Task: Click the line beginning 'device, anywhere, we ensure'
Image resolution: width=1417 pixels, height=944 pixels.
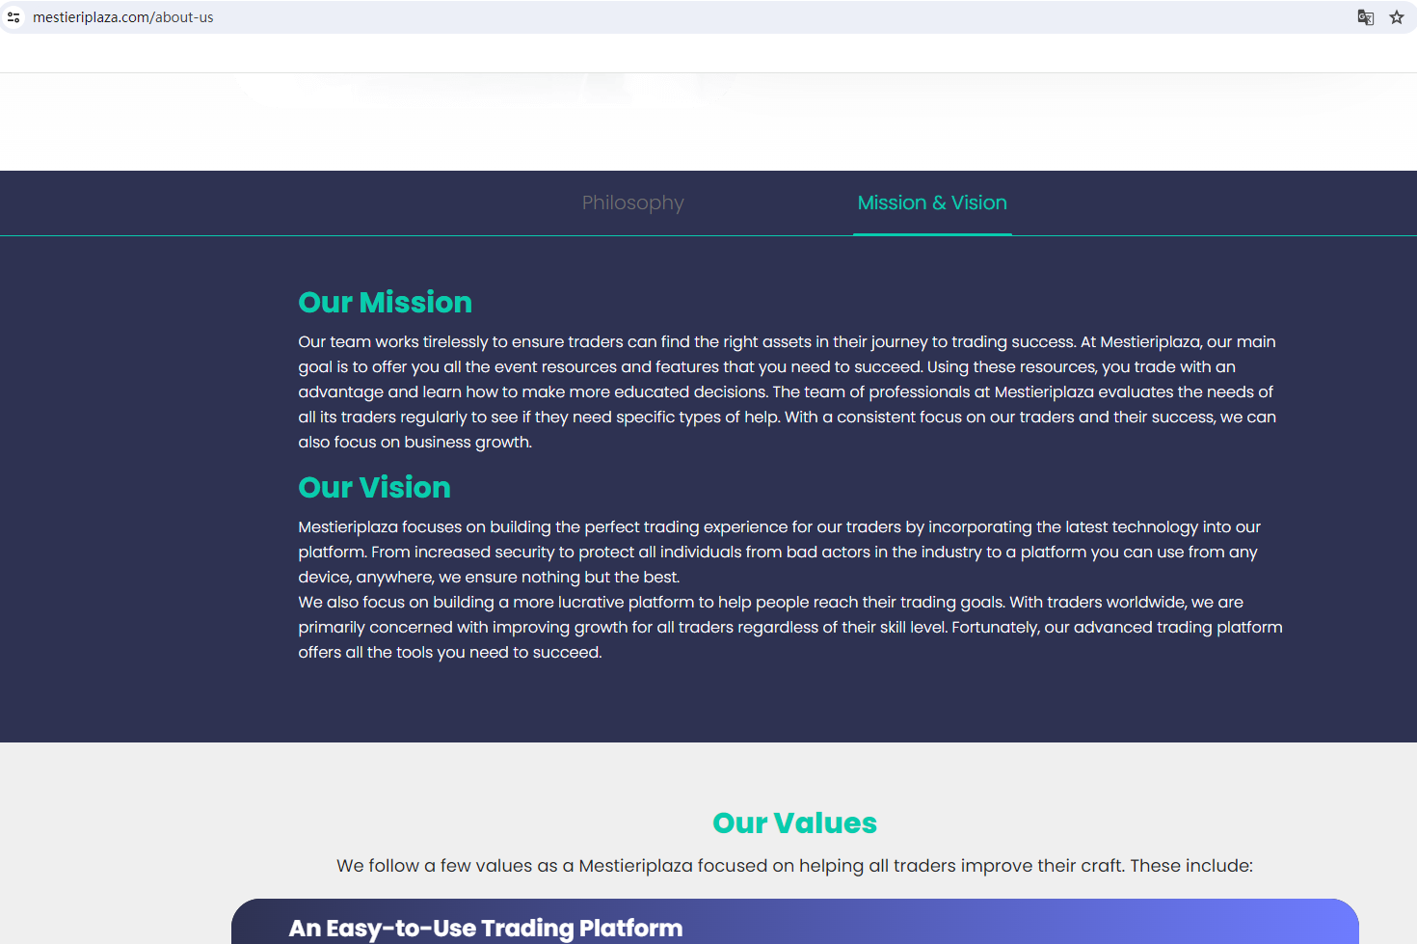Action: pyautogui.click(x=490, y=577)
